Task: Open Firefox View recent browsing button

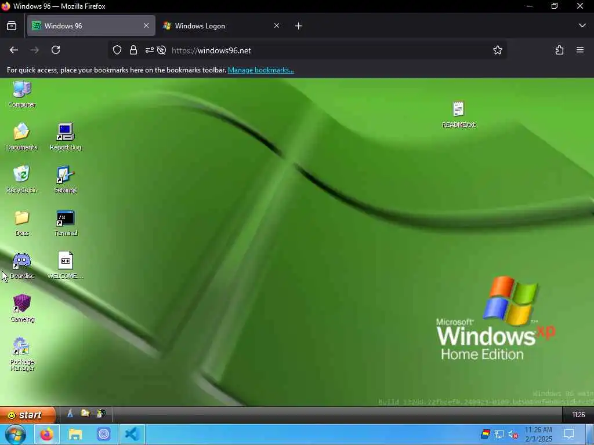Action: (x=12, y=25)
